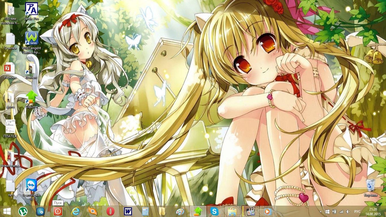Viewport: 386px width, 217px height.
Task: Select the Ссылки file on desktop
Action: click(x=10, y=41)
